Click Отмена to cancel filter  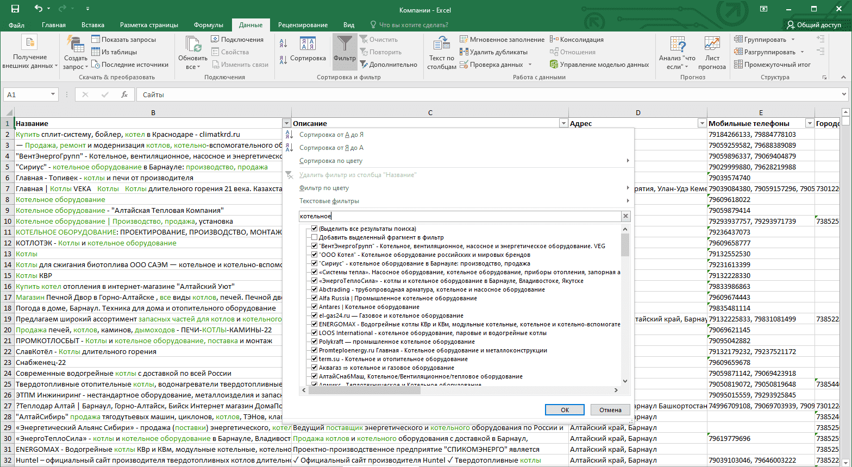point(610,410)
